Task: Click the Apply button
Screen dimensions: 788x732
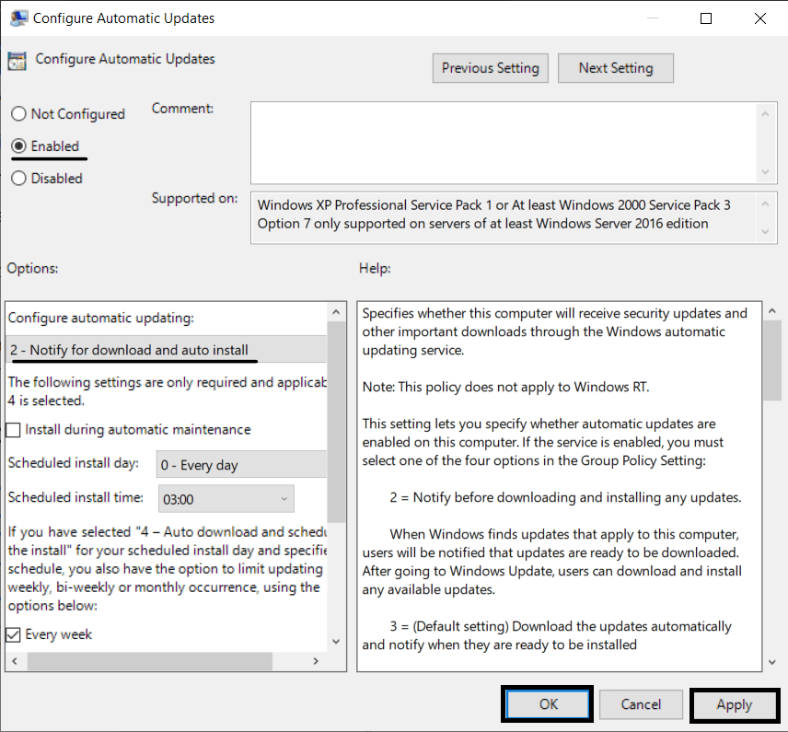Action: point(735,704)
